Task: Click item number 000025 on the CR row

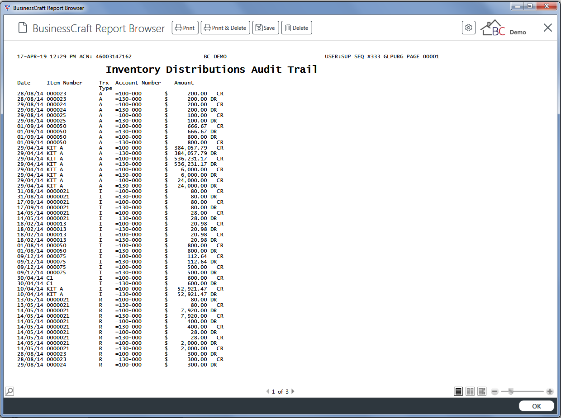Action: click(57, 115)
